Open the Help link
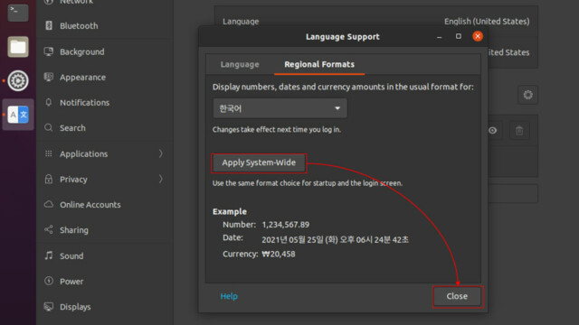Viewport: 579px width, 325px height. point(229,296)
